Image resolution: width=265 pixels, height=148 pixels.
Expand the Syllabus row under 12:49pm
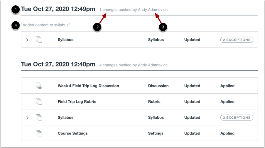[27, 40]
